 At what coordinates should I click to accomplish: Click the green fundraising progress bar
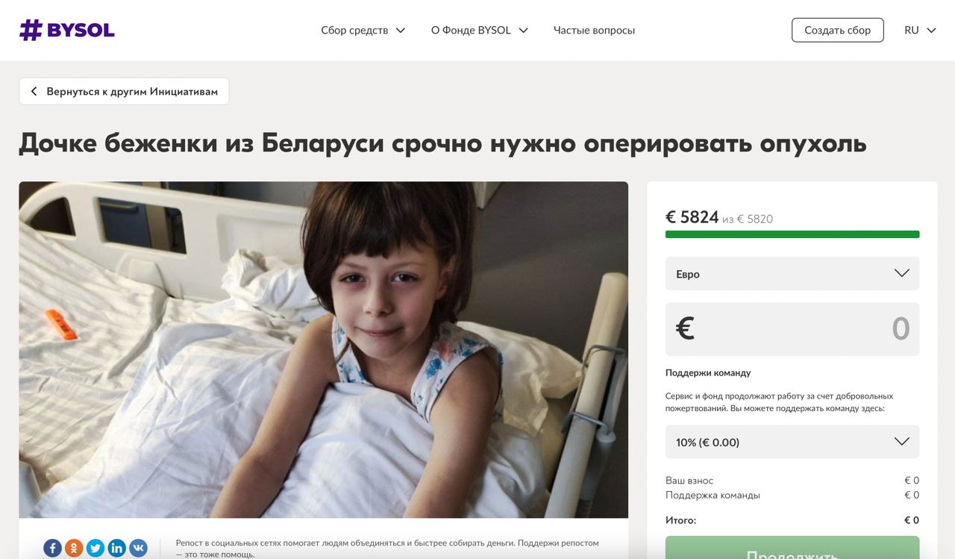click(792, 234)
